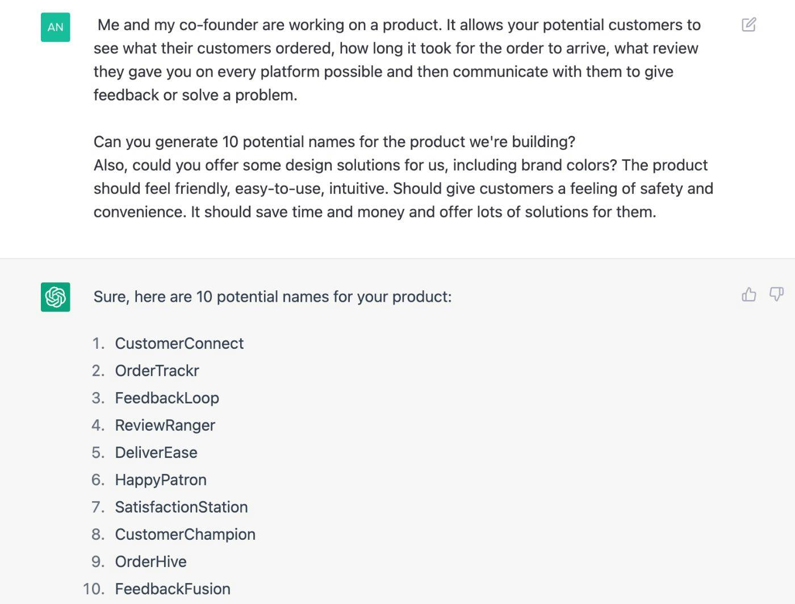Click the DeliverEase list entry
Screen dimensions: 795x604
coord(156,452)
